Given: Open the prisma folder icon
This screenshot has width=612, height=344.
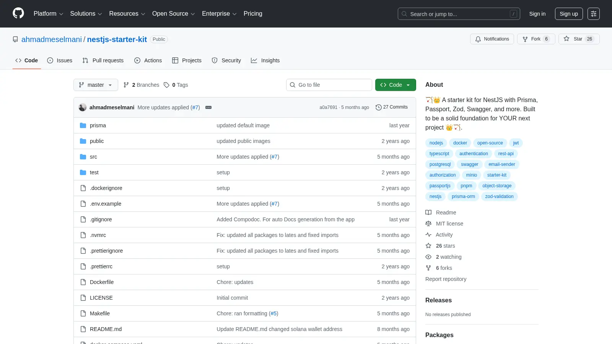Looking at the screenshot, I should coord(83,125).
